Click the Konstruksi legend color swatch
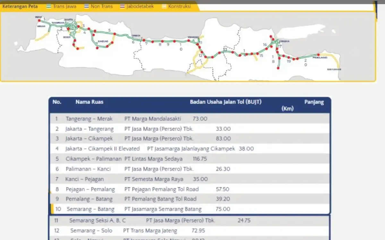Viewport: 385px width, 240px height. coord(164,6)
